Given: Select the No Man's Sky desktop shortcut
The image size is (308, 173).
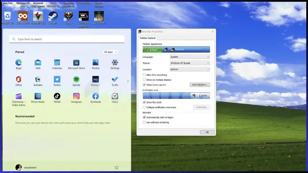Looking at the screenshot, I should coord(38,18).
